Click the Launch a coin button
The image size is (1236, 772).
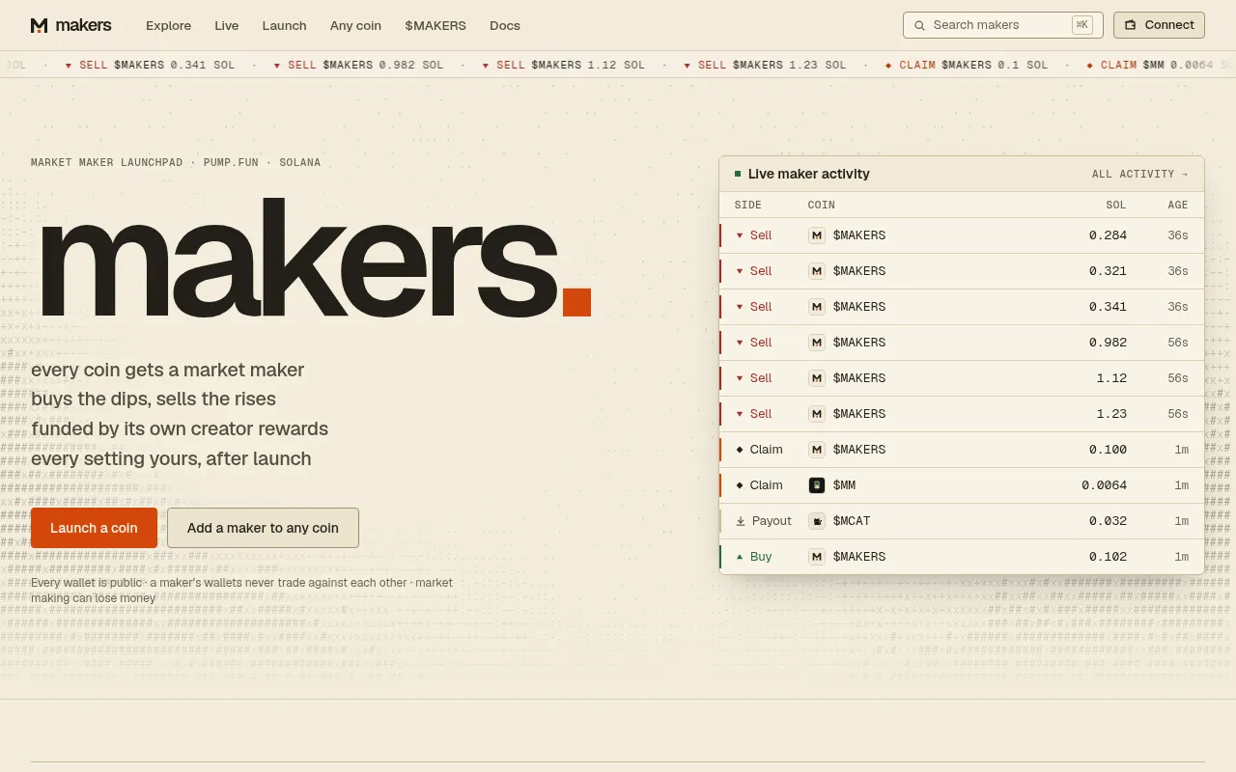[x=94, y=528]
